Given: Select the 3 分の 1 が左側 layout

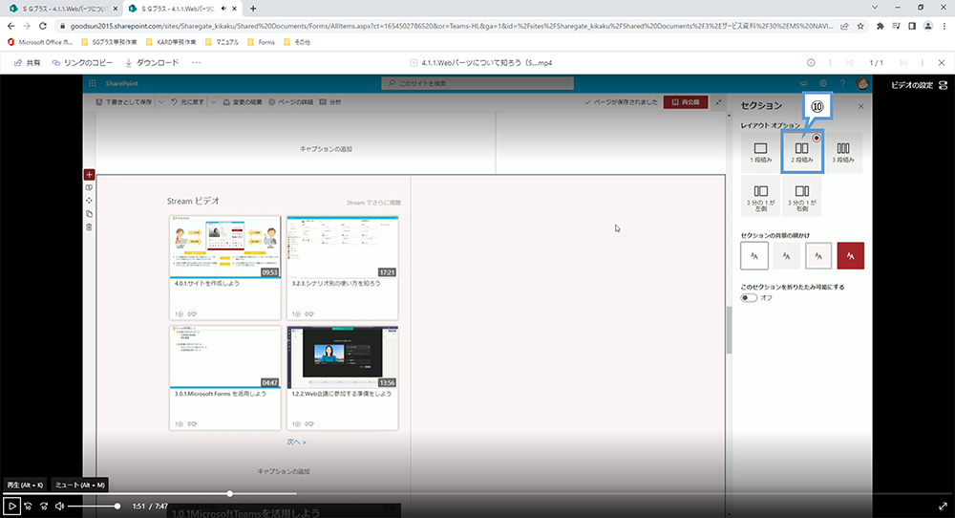Looking at the screenshot, I should click(x=761, y=196).
